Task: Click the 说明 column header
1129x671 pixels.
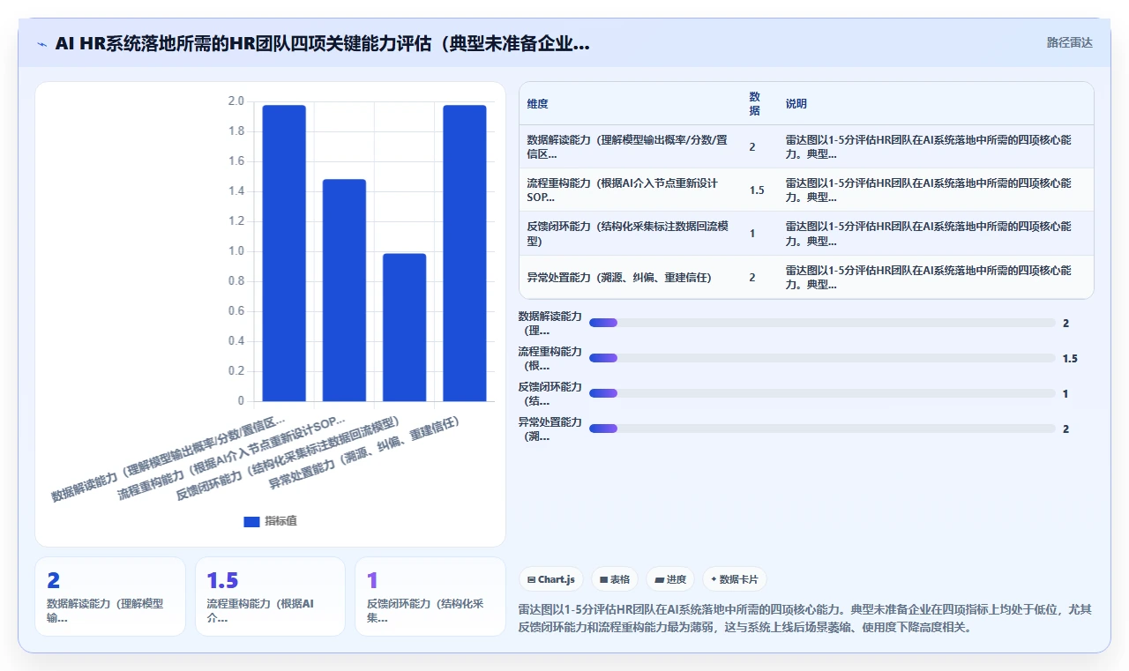Action: (x=796, y=103)
